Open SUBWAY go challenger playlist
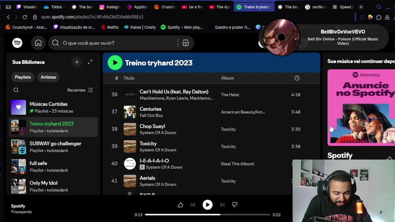Viewport: 395px width, 222px height. click(54, 147)
